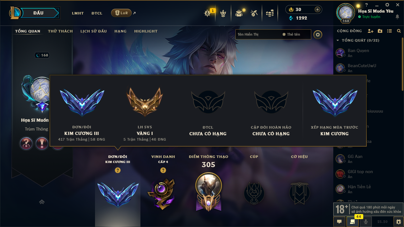Open the profile search settings gear
The height and width of the screenshot is (227, 404).
[x=318, y=34]
